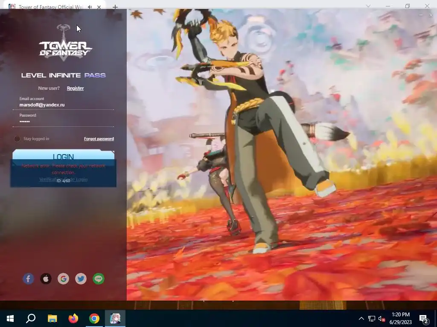This screenshot has height=327, width=437.
Task: Minimize the browser window
Action: (x=388, y=6)
